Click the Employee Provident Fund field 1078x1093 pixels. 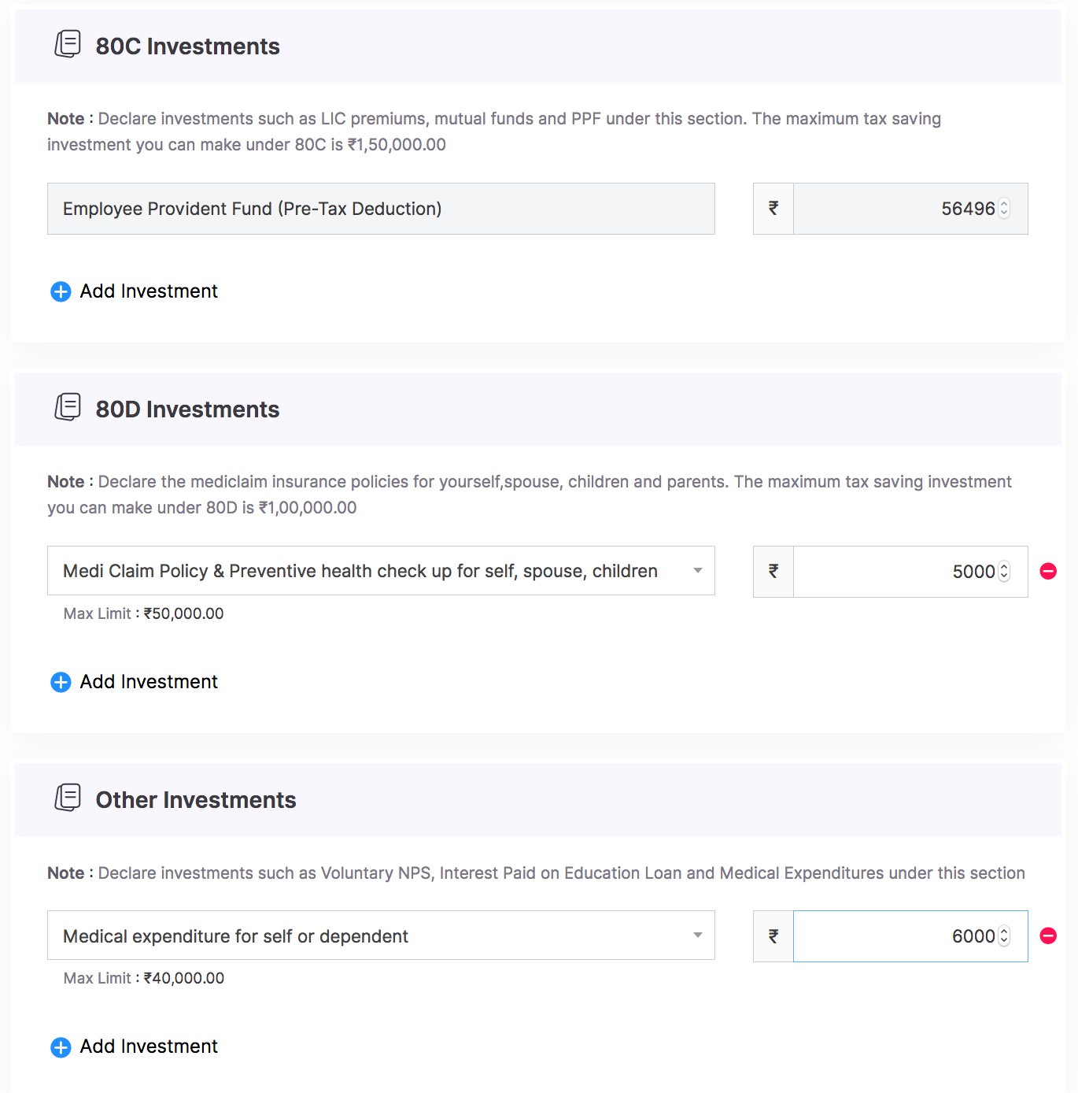(x=381, y=209)
